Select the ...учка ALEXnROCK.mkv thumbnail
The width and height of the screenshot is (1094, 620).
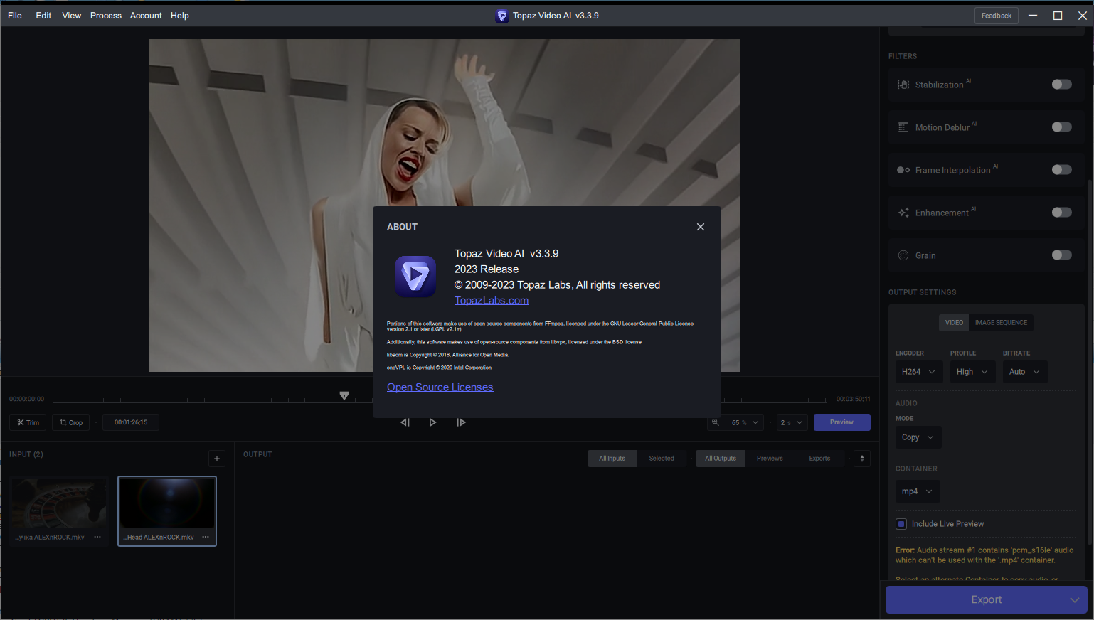coord(60,503)
